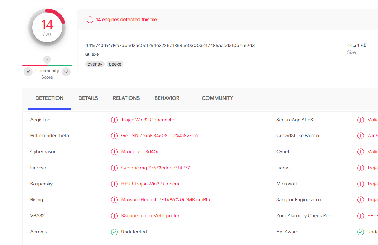The image size is (378, 245).
Task: Click the Rising engine name
Action: coord(37,200)
